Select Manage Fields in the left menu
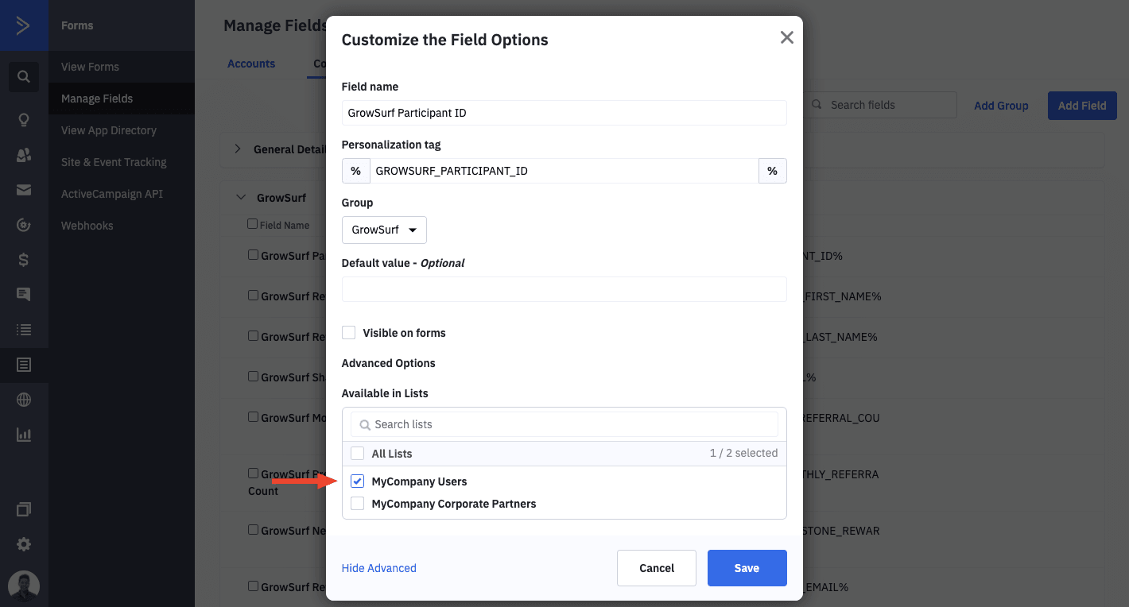This screenshot has height=607, width=1129. 99,98
